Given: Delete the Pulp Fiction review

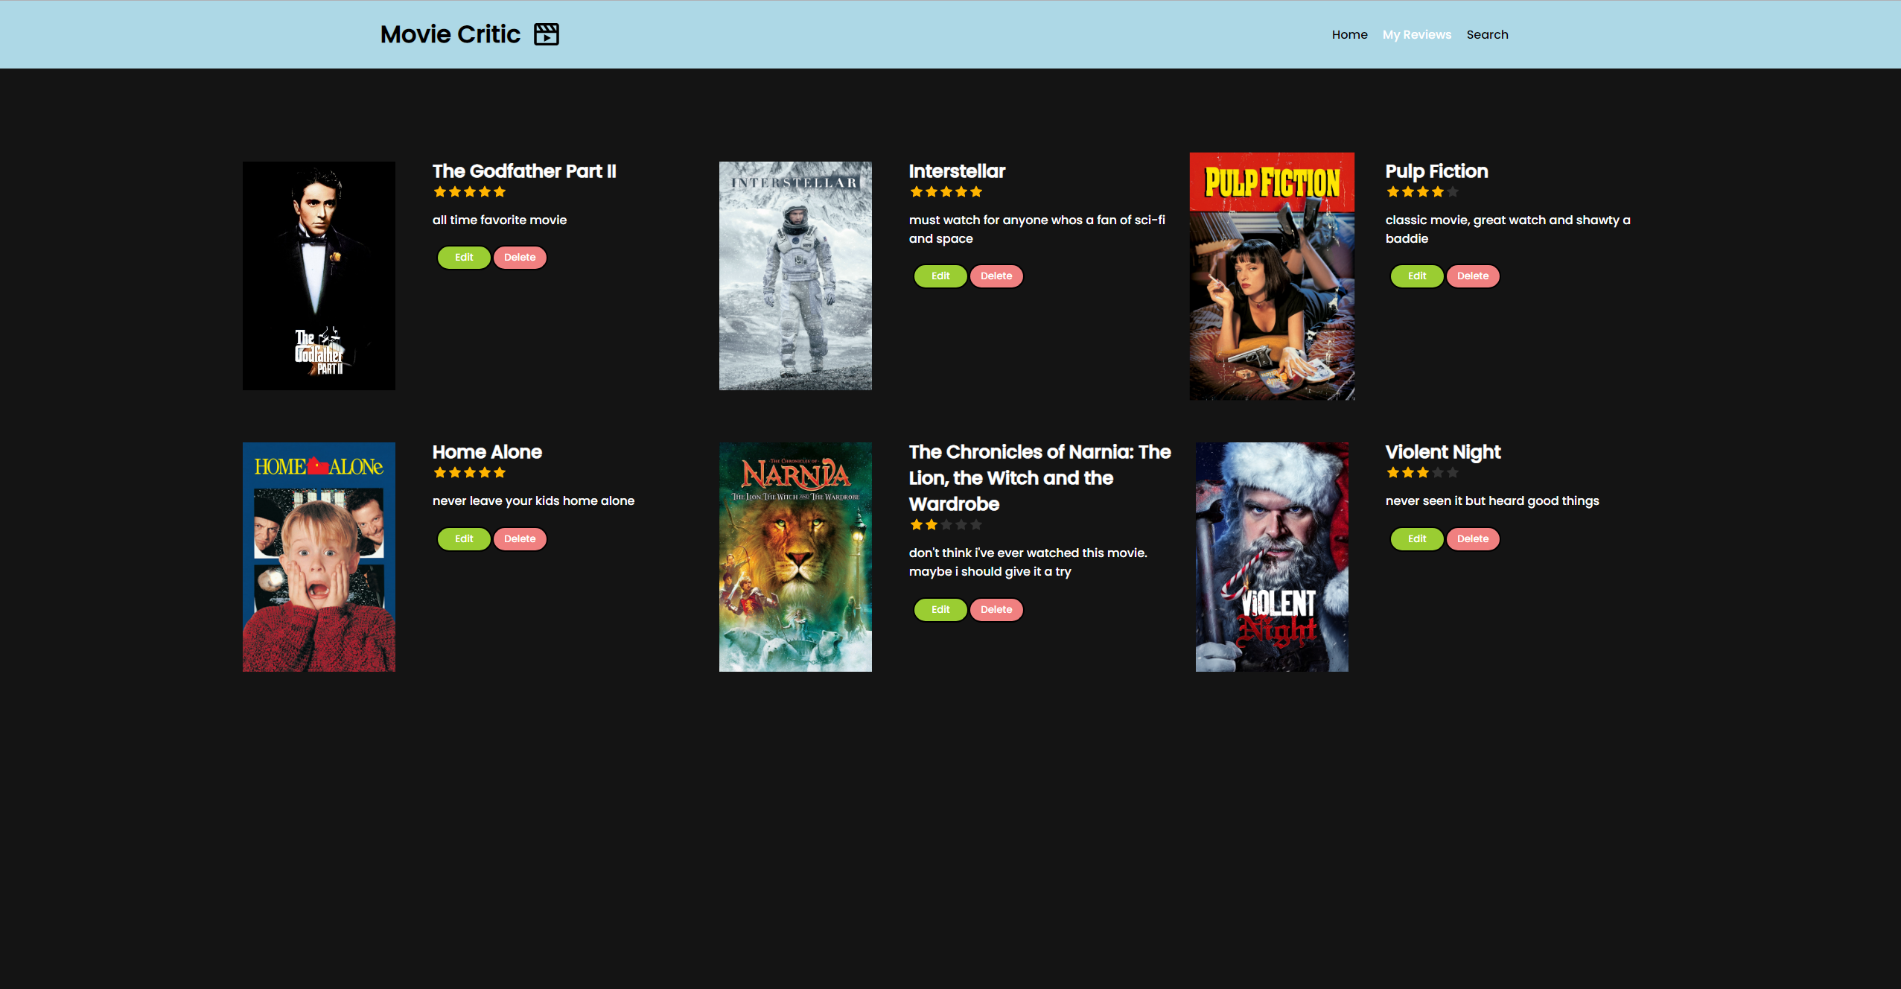Looking at the screenshot, I should tap(1472, 276).
